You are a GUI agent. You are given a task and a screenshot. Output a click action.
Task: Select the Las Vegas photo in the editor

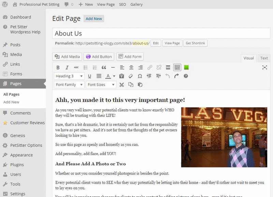(x=224, y=137)
